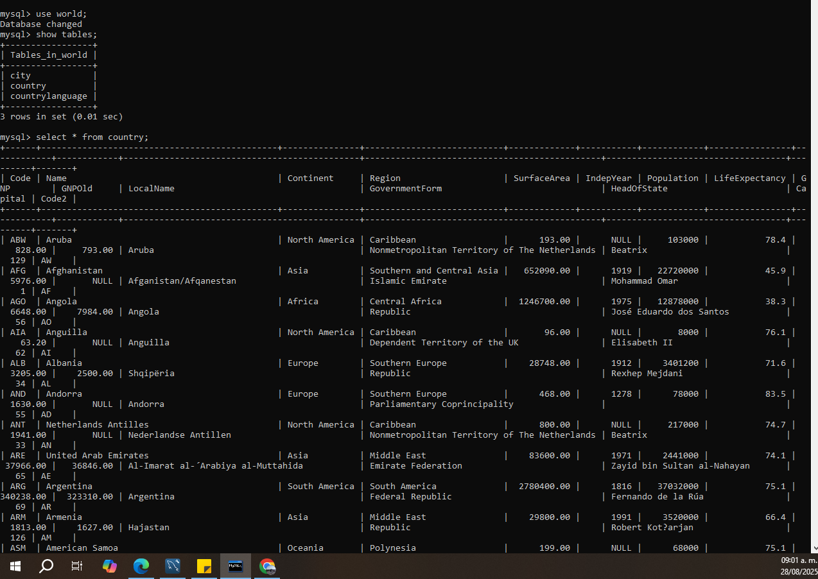
Task: Click the 'Central Africa' region cell
Action: 406,302
